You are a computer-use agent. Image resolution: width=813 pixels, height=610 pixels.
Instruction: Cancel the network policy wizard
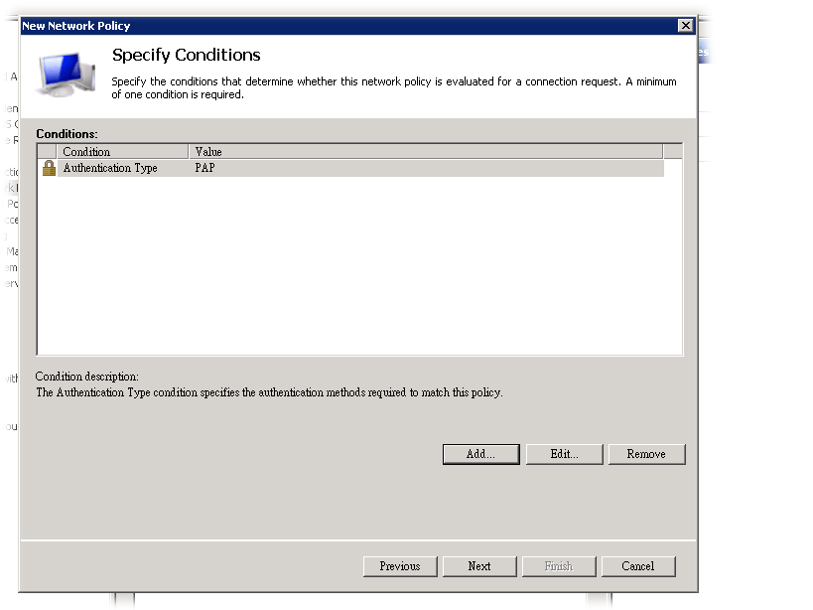click(638, 566)
